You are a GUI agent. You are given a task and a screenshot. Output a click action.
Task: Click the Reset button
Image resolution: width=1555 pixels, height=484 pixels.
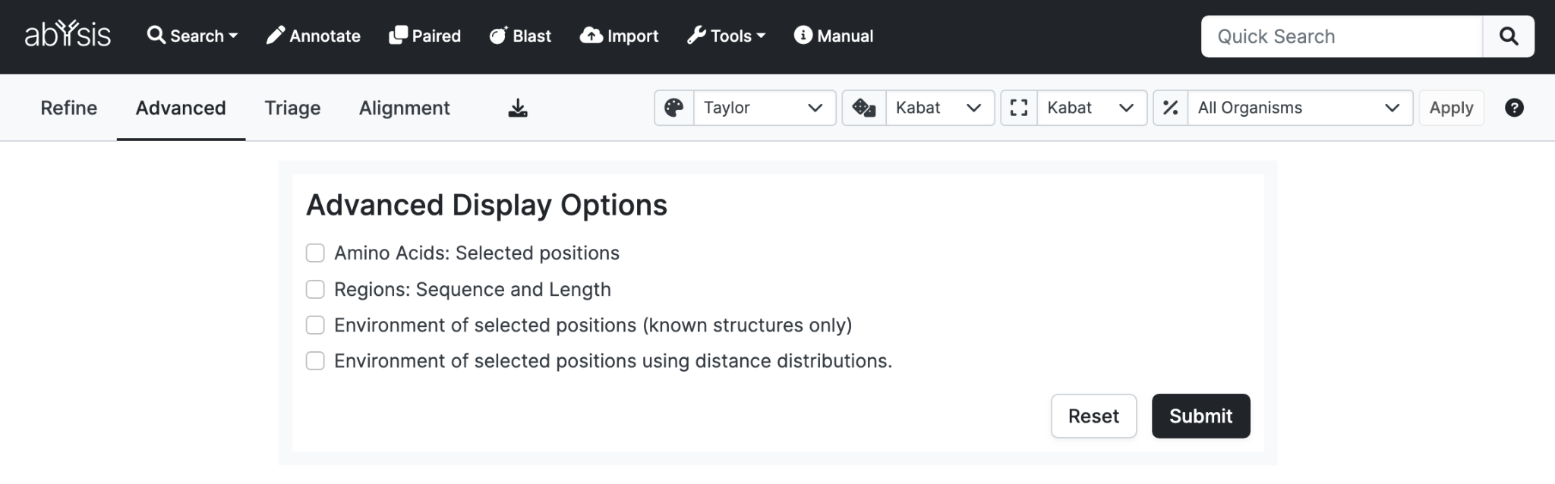click(1093, 416)
